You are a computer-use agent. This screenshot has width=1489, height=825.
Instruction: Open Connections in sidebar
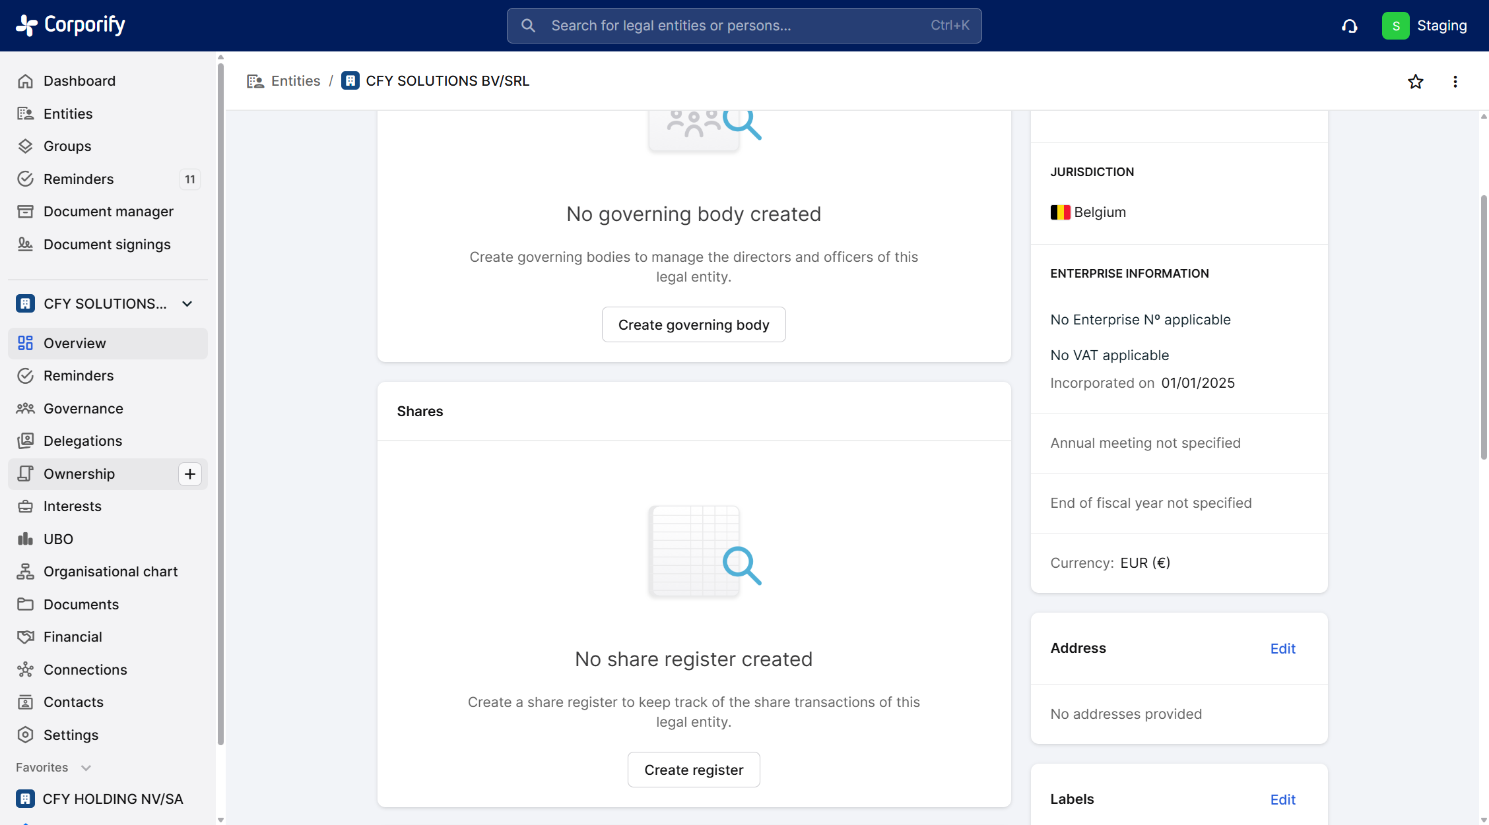pyautogui.click(x=85, y=670)
